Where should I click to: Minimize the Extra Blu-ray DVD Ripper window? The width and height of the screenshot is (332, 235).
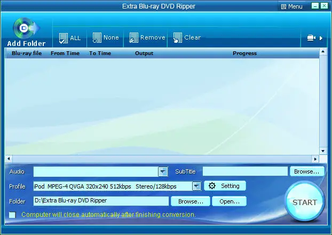pos(315,6)
